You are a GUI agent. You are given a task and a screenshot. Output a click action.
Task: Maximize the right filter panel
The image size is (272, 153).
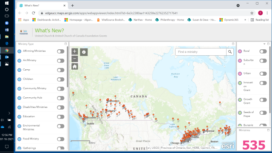(268, 44)
